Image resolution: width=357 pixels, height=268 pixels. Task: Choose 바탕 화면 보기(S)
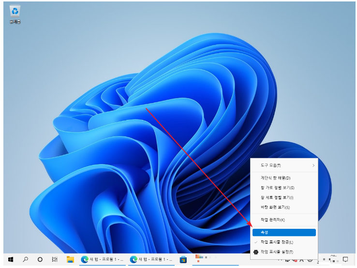(x=284, y=207)
